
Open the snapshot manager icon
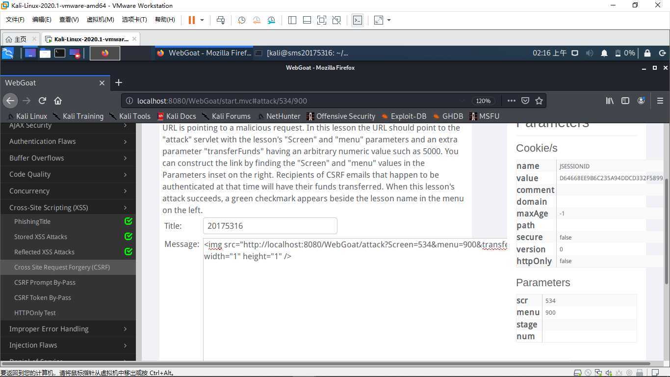tap(272, 20)
